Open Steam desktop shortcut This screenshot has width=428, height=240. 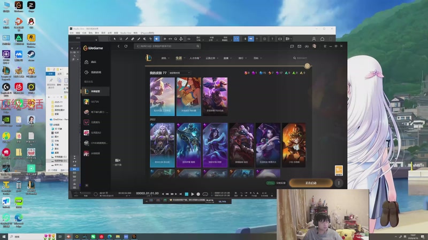(31, 56)
